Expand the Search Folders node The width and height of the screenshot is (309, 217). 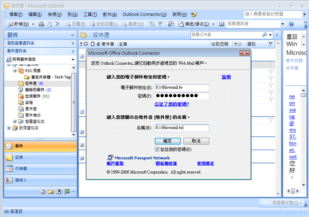14,121
